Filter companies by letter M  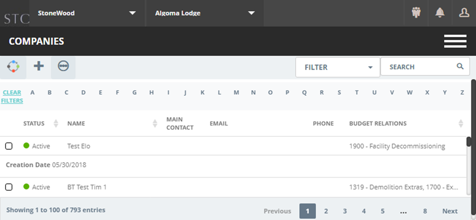point(236,92)
